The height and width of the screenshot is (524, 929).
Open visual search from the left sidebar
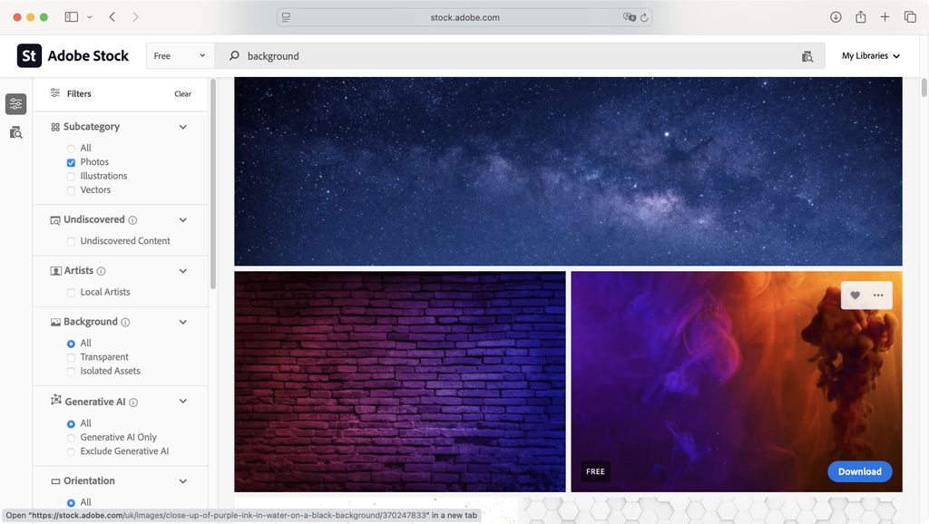pos(15,132)
